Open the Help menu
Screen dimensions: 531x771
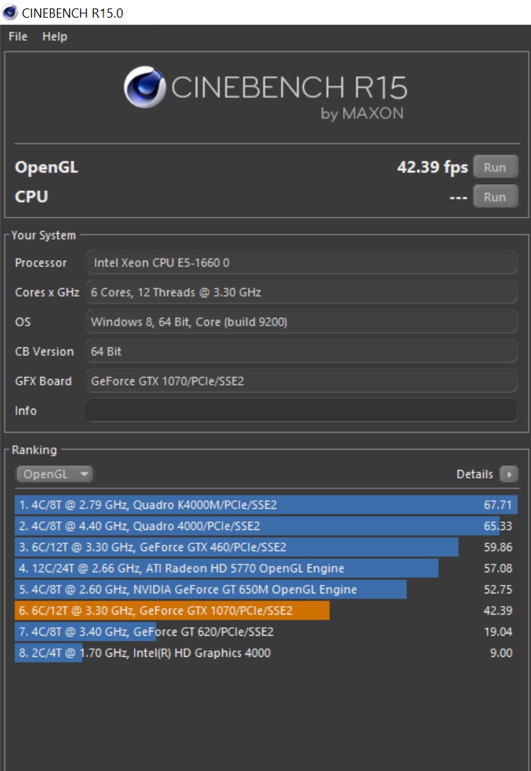(54, 37)
